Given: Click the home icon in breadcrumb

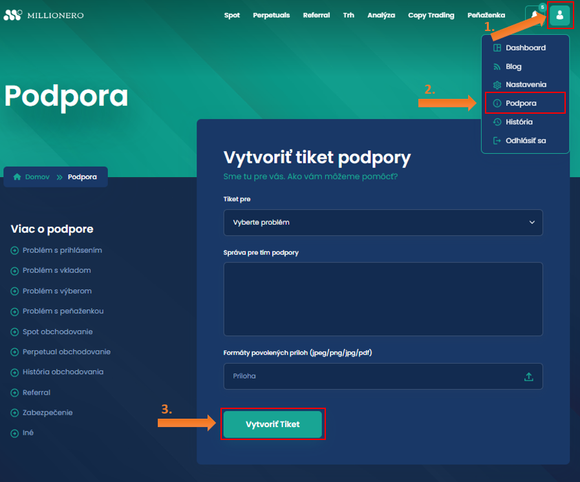Looking at the screenshot, I should point(17,176).
